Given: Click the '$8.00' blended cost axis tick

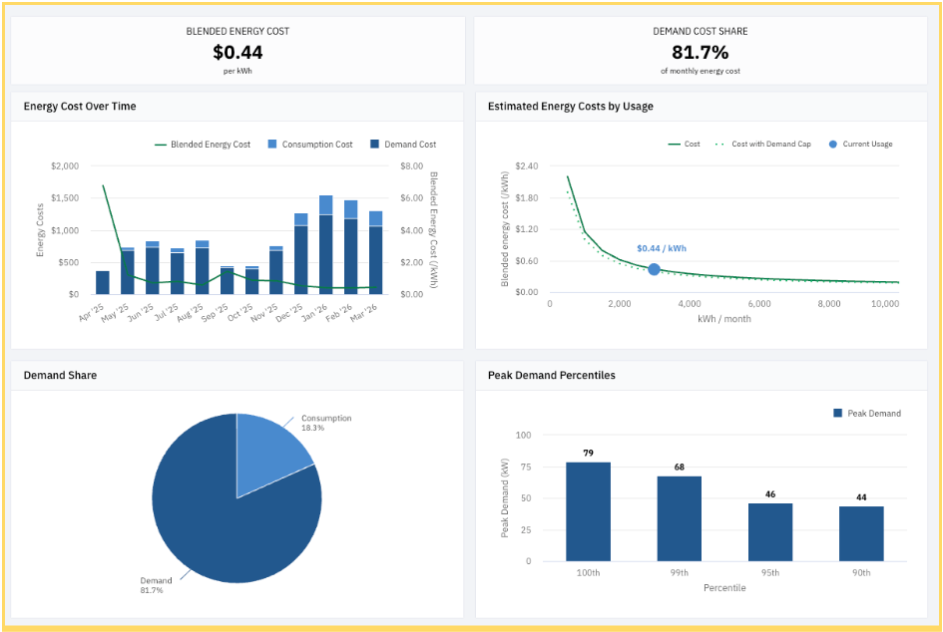Looking at the screenshot, I should pyautogui.click(x=412, y=165).
